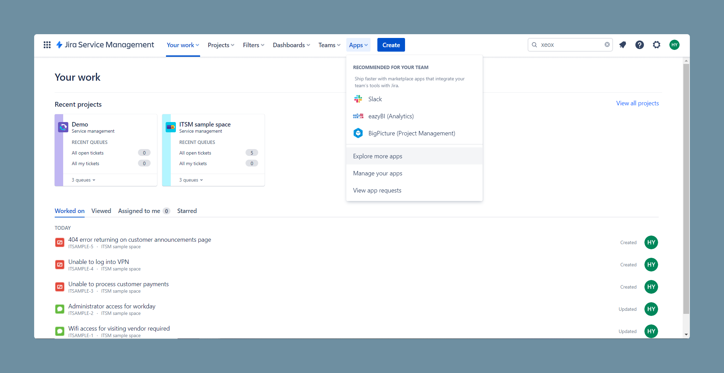The width and height of the screenshot is (724, 373).
Task: Click the BigPicture app icon
Action: pos(358,133)
